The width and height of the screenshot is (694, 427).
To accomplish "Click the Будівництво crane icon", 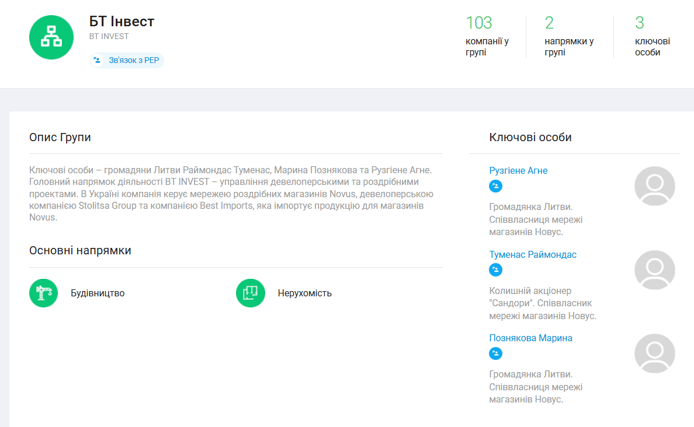I will 43,293.
